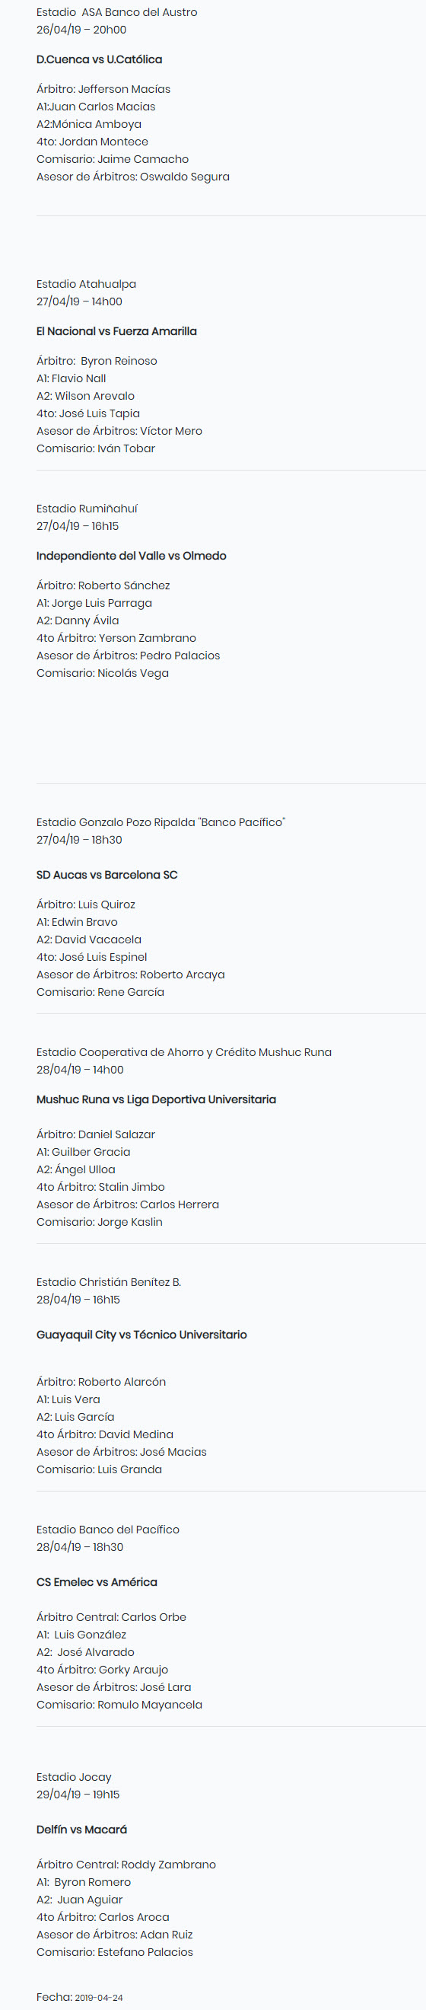Click the Árbitro Central: Carlos Orbe line
Viewport: 426px width, 2010px height.
pyautogui.click(x=111, y=1616)
